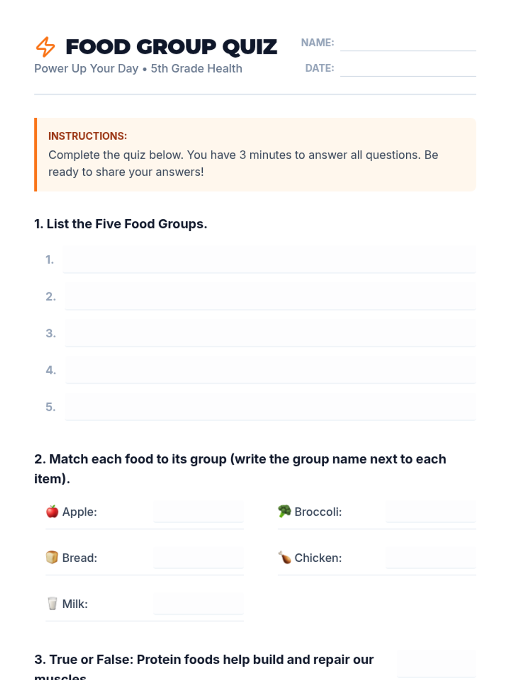The height and width of the screenshot is (680, 510).
Task: Select third food group answer line
Action: click(x=270, y=333)
